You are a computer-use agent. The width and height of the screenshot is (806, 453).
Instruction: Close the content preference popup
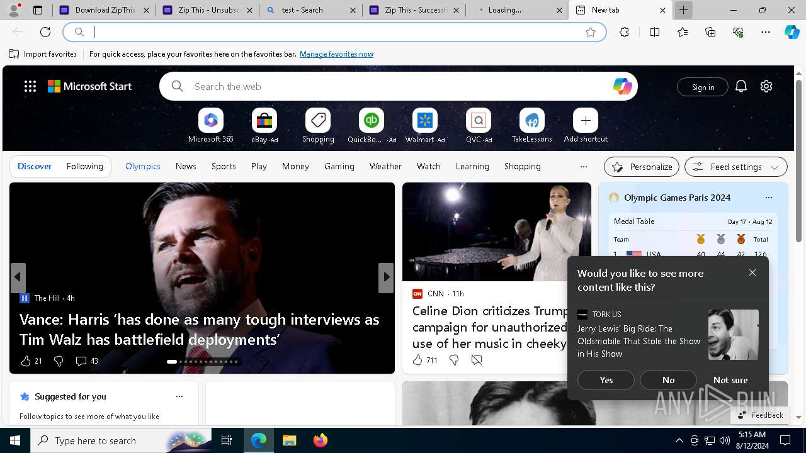pos(752,272)
